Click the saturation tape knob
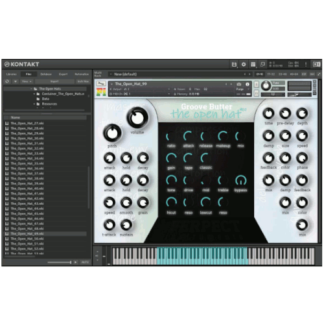Viewport: 324px width, 324px height. (189, 158)
